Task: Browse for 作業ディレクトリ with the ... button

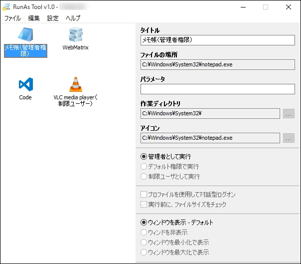Action: [x=289, y=114]
